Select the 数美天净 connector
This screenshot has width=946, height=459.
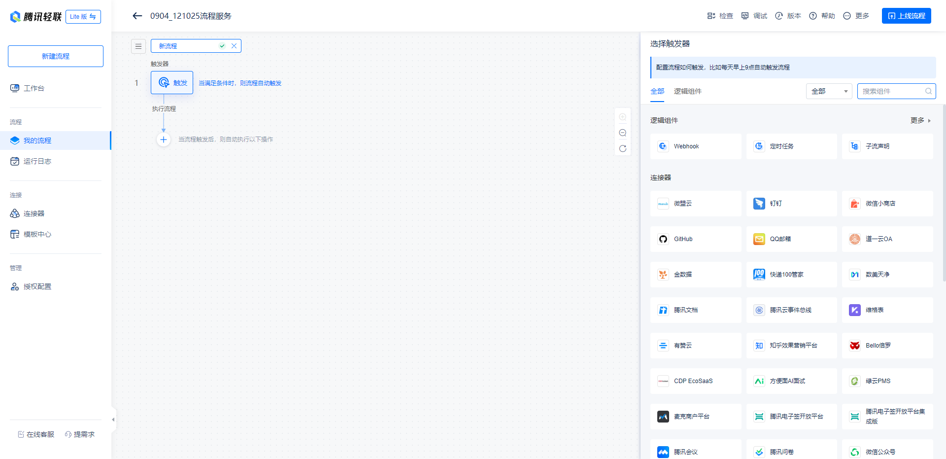[x=887, y=275]
